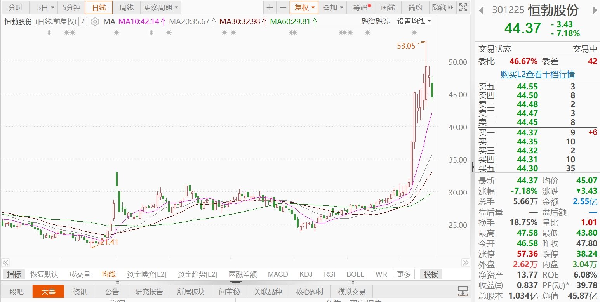Click the first event marker above the chart
Viewport: 600px width, 302px height.
click(49, 33)
